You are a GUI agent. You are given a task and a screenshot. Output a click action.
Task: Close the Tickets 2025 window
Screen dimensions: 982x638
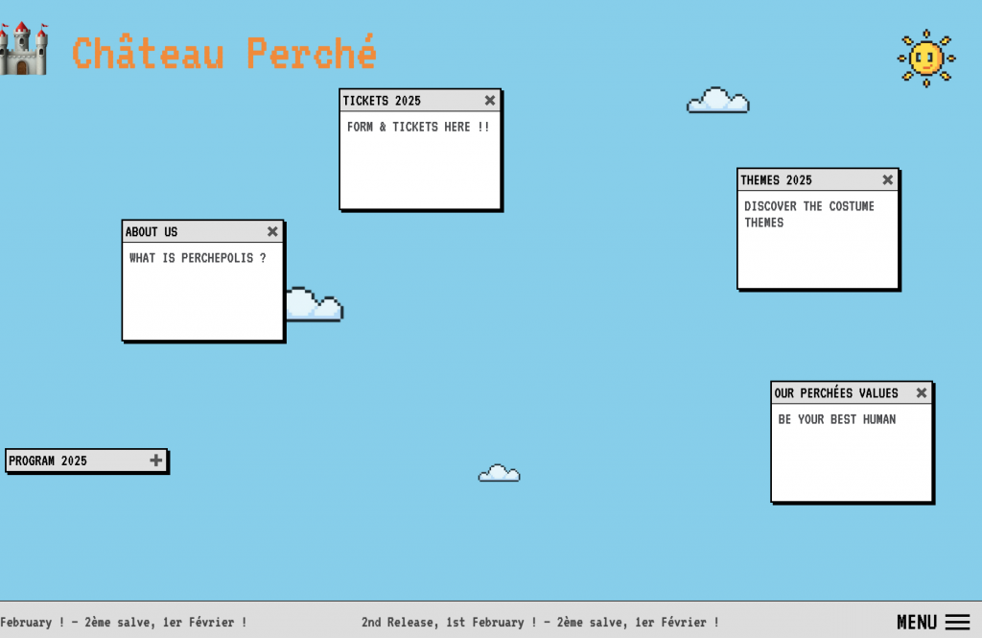point(490,101)
